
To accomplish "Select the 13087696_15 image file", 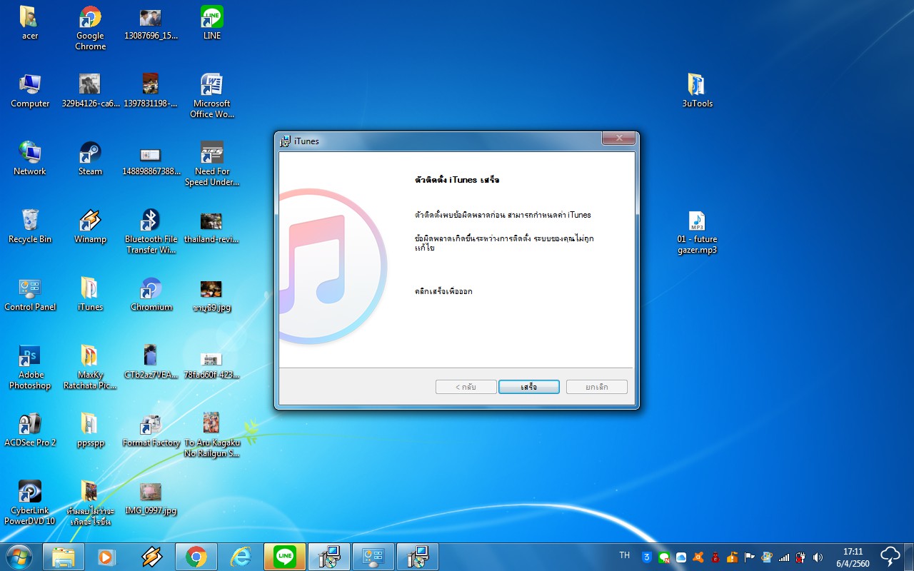I will pyautogui.click(x=151, y=23).
